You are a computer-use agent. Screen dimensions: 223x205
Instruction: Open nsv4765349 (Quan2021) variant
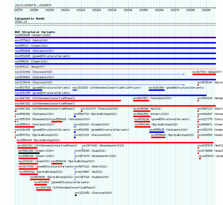click(x=90, y=151)
